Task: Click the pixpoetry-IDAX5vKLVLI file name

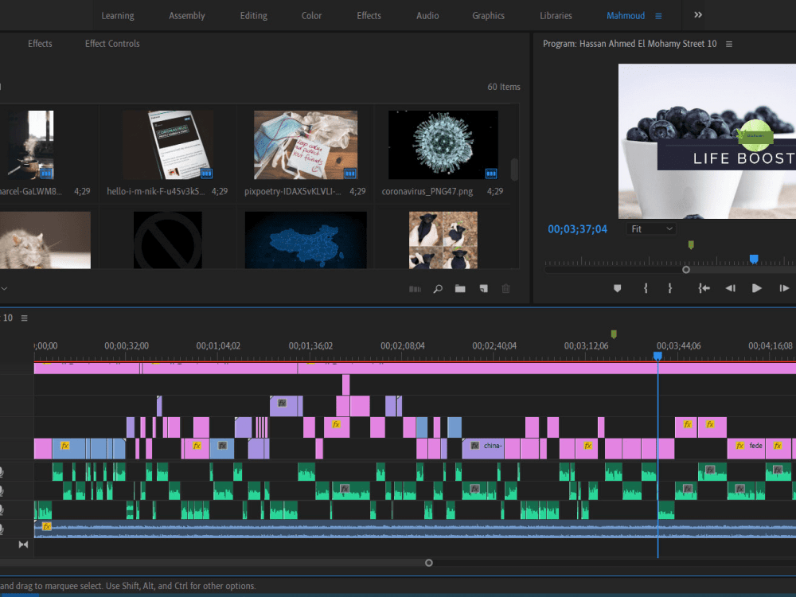Action: pos(293,191)
